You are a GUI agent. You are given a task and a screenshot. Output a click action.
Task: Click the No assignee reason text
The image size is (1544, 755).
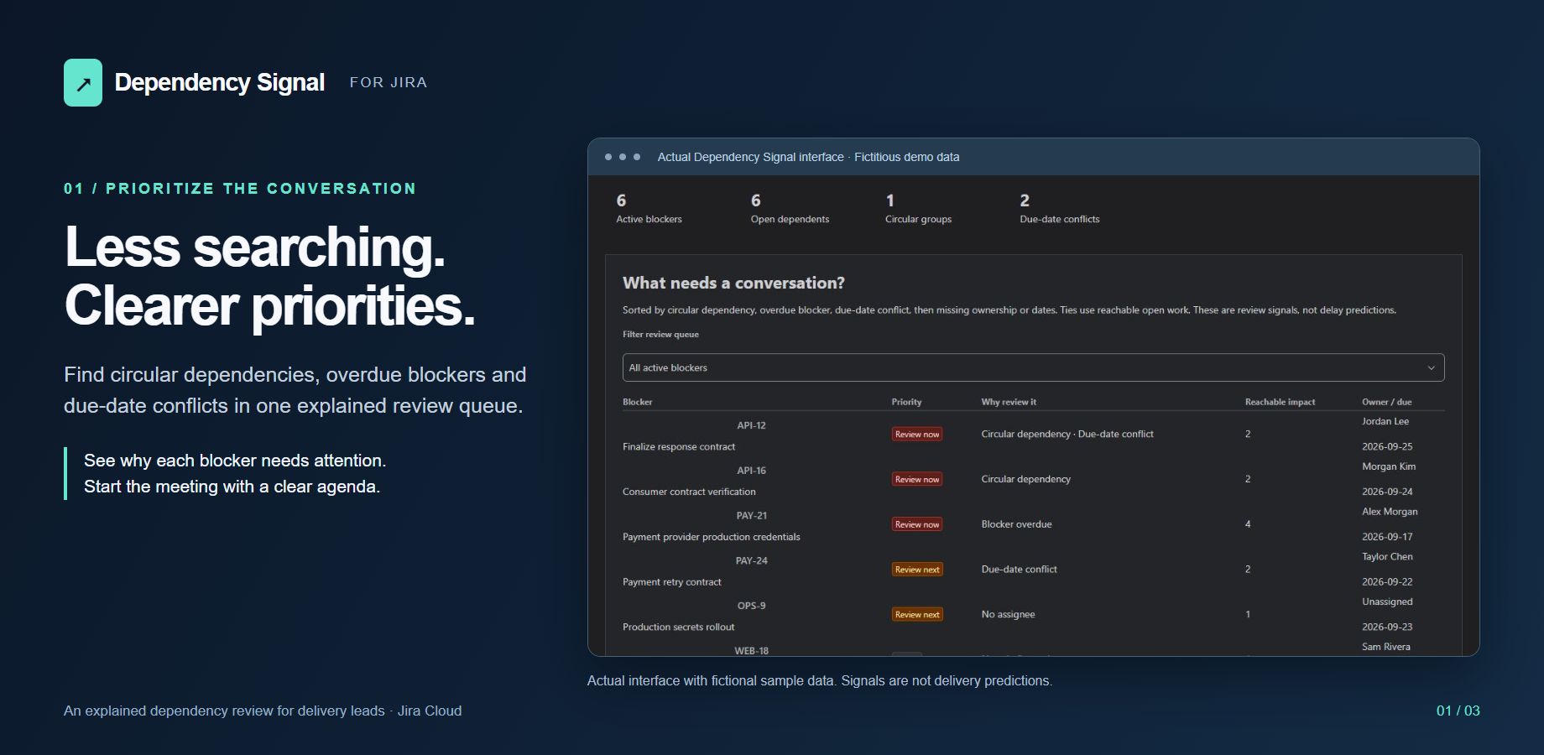coord(1008,614)
